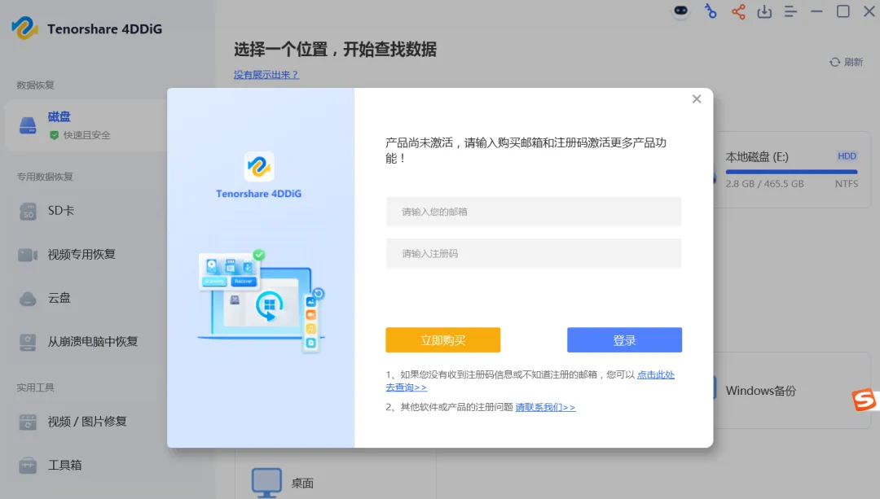Screen dimensions: 880x499
Task: Click the E: drive usage progress bar
Action: pos(791,172)
